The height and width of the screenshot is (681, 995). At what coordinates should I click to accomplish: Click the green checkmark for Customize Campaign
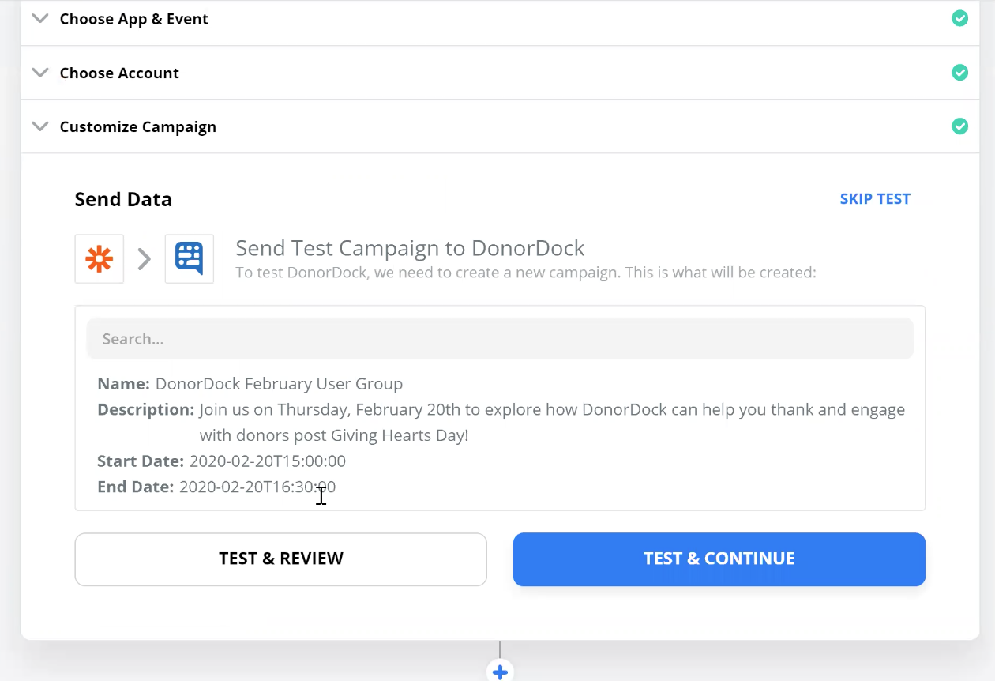[959, 126]
